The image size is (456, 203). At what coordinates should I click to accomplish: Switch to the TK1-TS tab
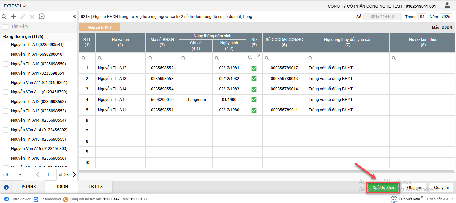click(x=95, y=187)
